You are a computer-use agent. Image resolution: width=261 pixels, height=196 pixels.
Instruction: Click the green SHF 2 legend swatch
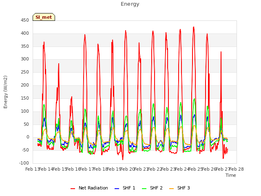(x=144, y=189)
